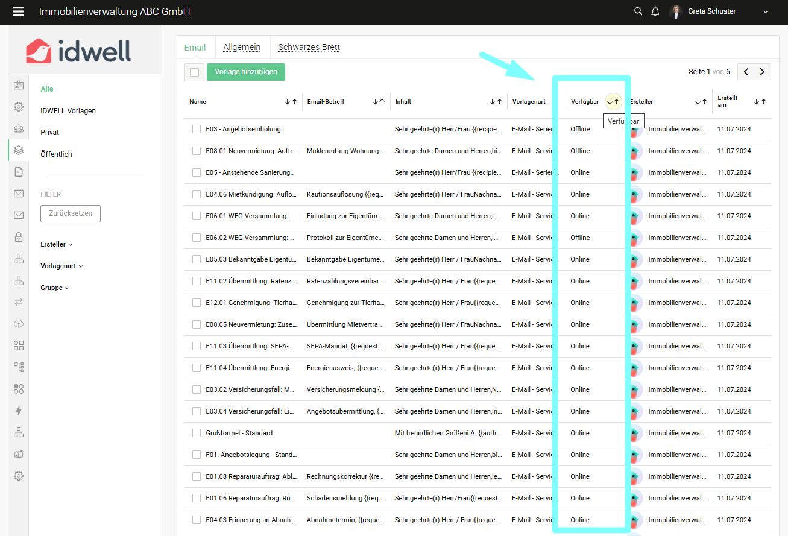The width and height of the screenshot is (788, 536).
Task: Expand the Ersteller filter
Action: tap(56, 244)
